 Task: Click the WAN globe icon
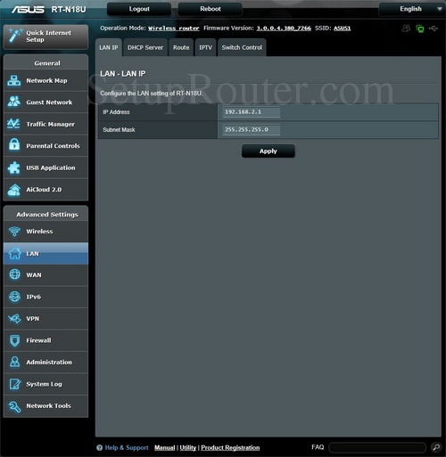tap(14, 274)
